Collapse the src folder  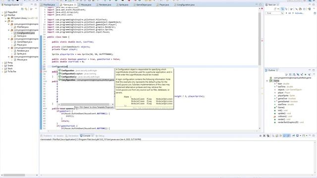[x=5, y=21]
